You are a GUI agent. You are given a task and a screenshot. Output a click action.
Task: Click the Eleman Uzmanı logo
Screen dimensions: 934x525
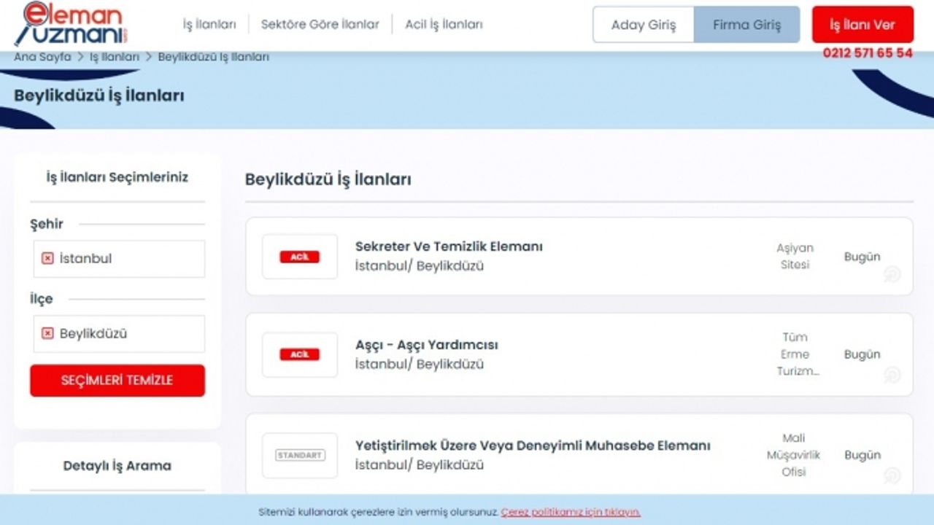70,24
